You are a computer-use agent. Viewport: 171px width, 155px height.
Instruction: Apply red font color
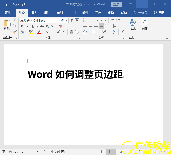pyautogui.click(x=39, y=32)
